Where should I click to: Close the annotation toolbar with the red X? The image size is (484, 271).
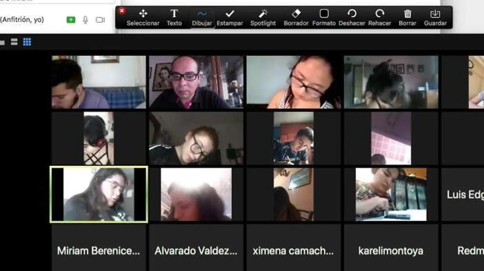pos(122,11)
